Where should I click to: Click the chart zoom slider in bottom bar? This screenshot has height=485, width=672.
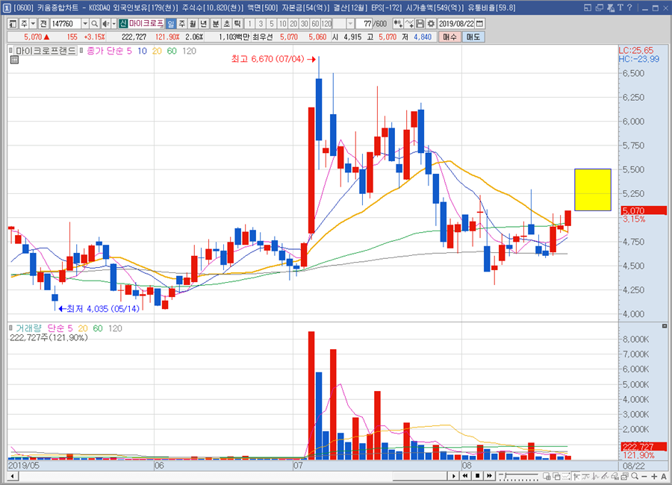[518, 477]
